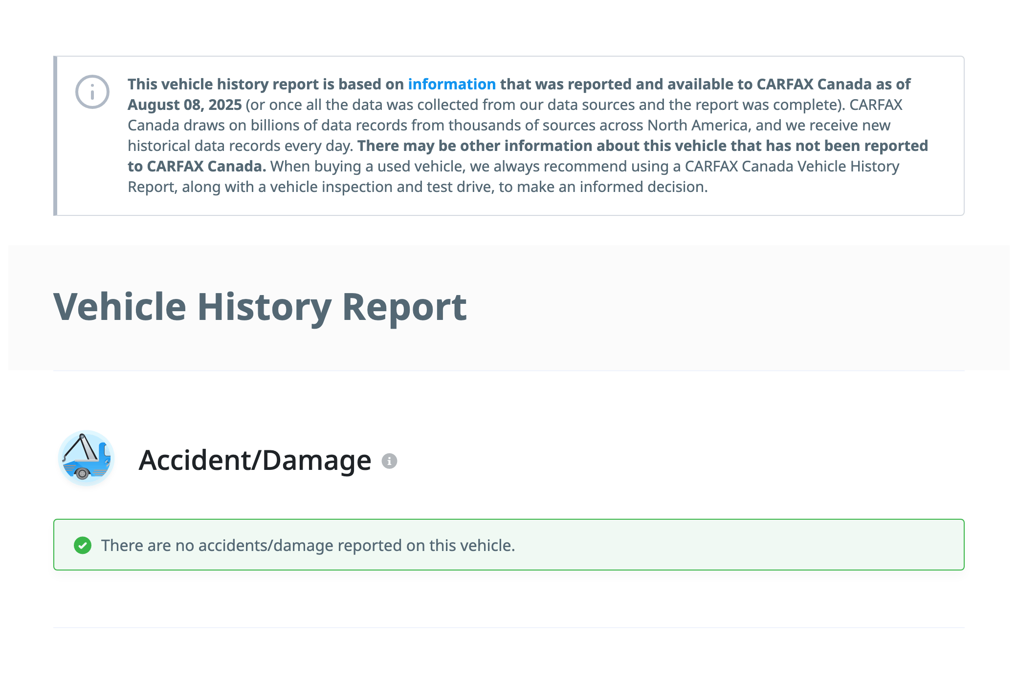Click the bold "available to CARFAX Canada as of" text
The width and height of the screenshot is (1017, 677).
(x=788, y=84)
